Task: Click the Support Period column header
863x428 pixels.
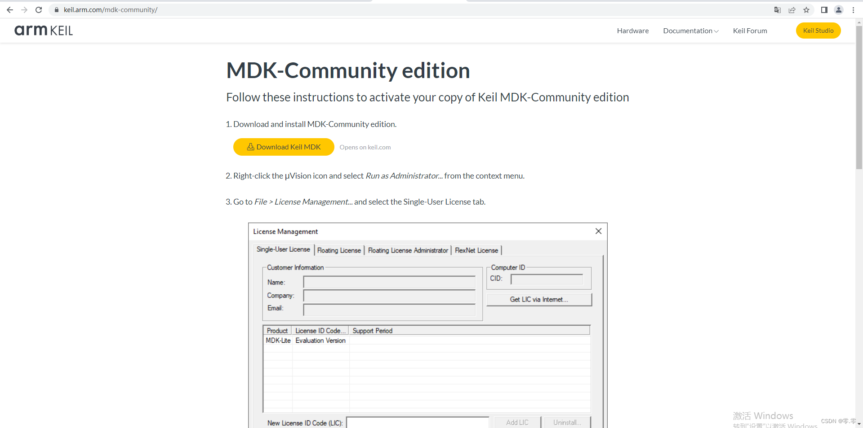Action: pos(469,331)
